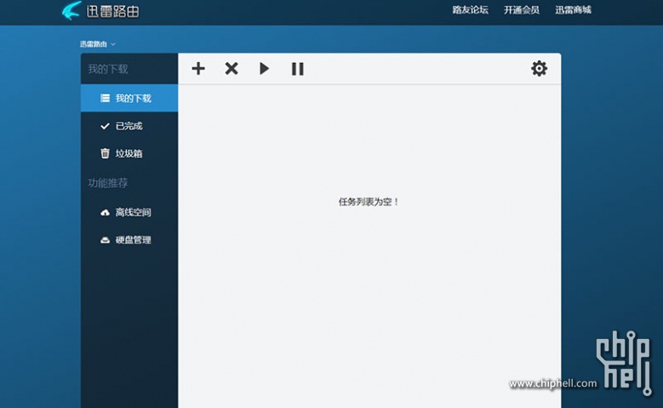
Task: Click the Xunlei bird logo
Action: point(71,10)
